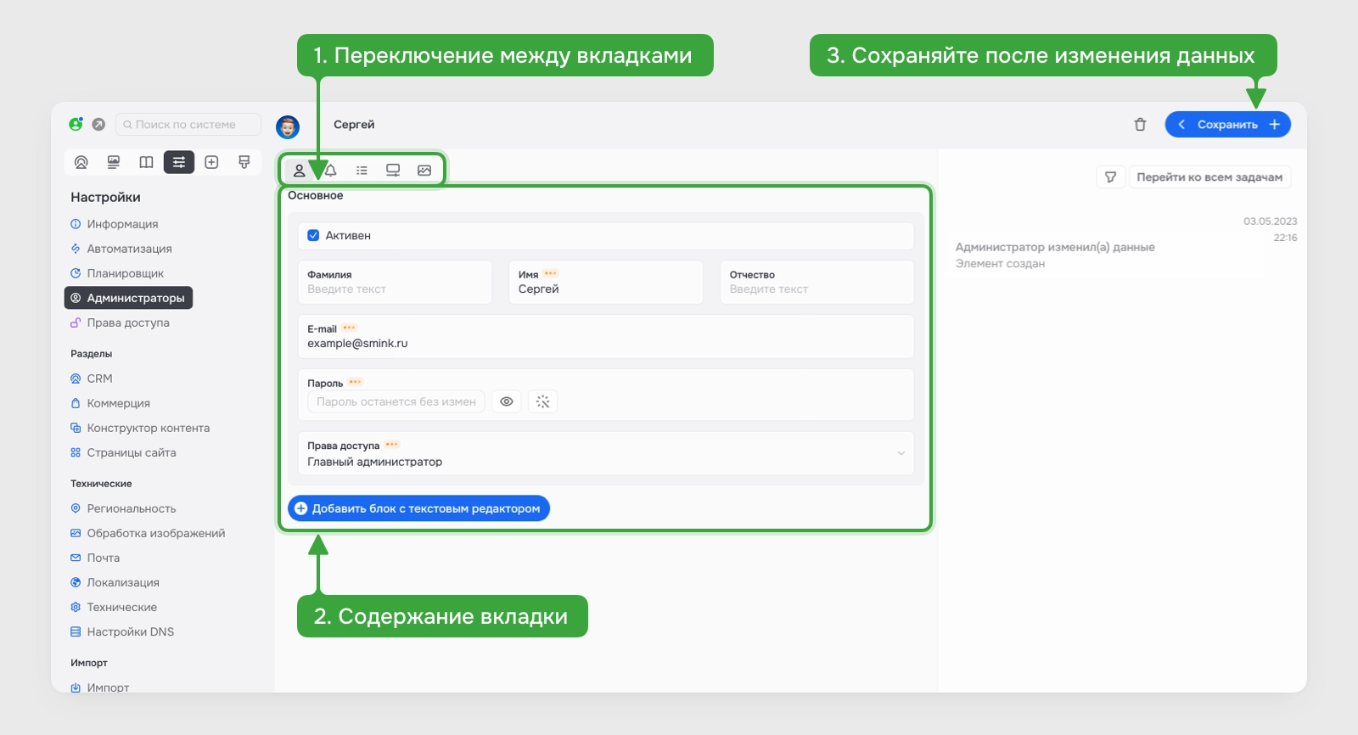Click the trash delete icon
The width and height of the screenshot is (1358, 735).
tap(1140, 125)
